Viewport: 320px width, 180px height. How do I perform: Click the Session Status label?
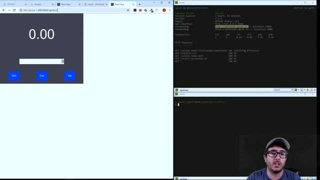(x=184, y=13)
